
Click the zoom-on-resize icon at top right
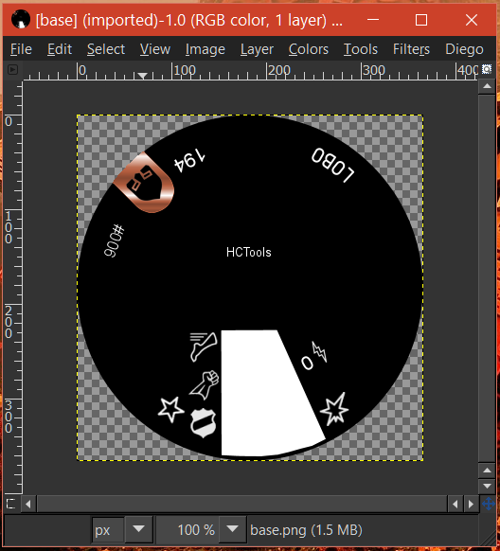pos(487,69)
